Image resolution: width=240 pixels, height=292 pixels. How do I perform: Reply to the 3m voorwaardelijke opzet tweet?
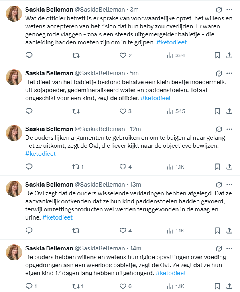pos(29,55)
